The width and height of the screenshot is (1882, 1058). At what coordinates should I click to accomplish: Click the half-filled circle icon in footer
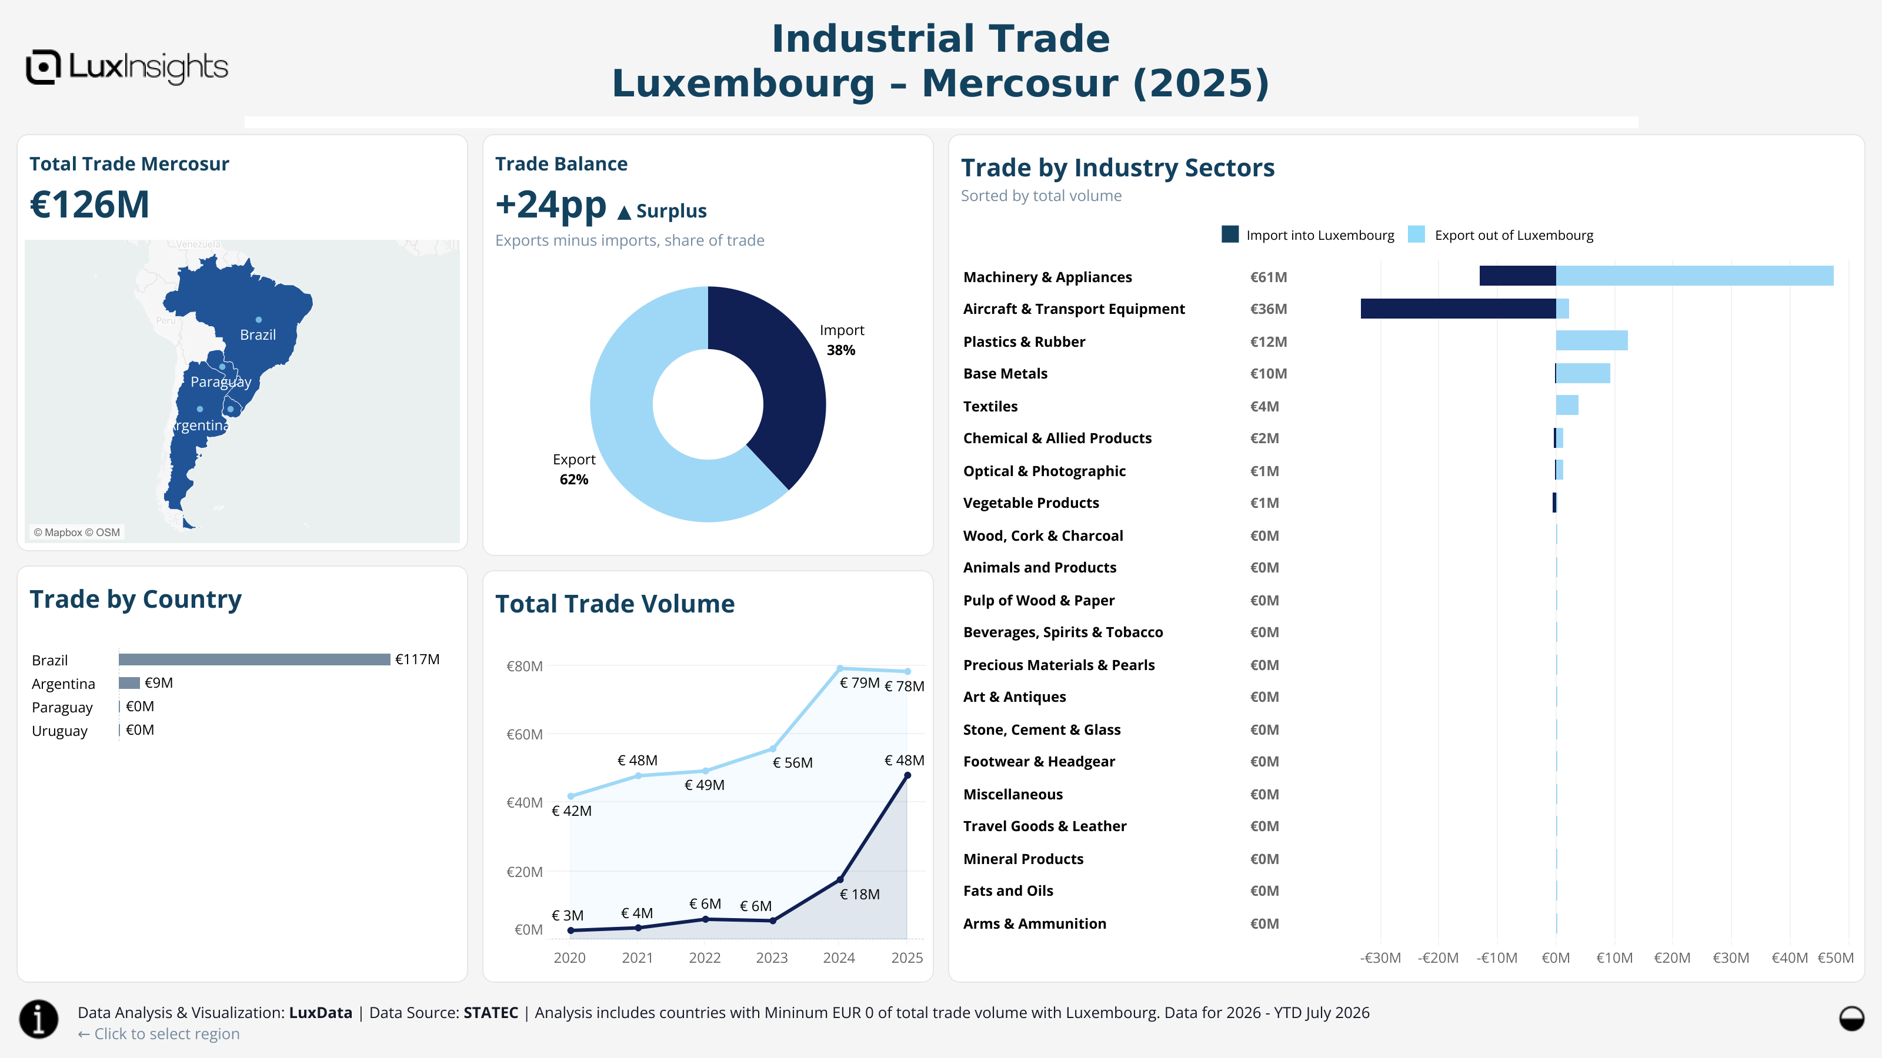(1851, 1018)
